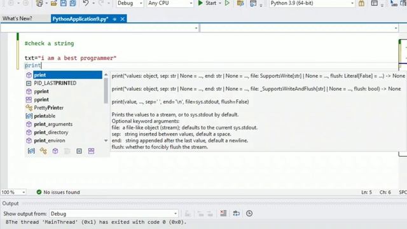
Task: Select the print_environ suggestion
Action: 50,141
